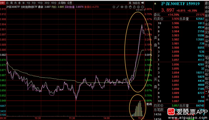Click the R marker beside stock name

click(x=155, y=4)
